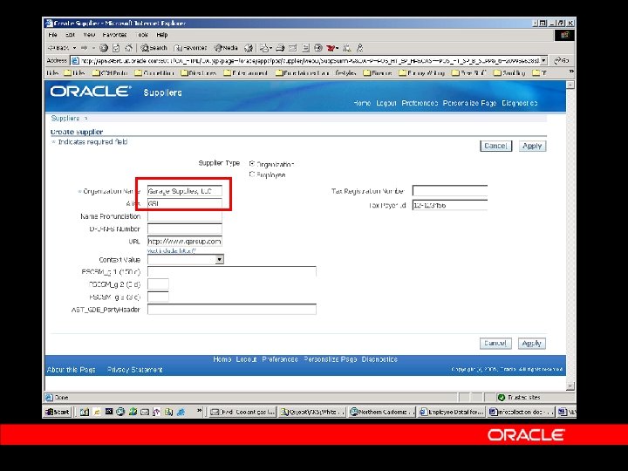
Task: Click the Trusted sites green check icon
Action: coord(501,398)
